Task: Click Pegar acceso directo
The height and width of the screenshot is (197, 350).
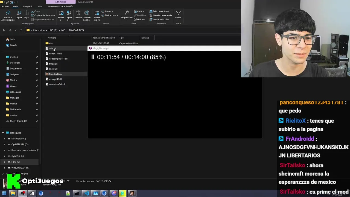Action: click(x=42, y=19)
